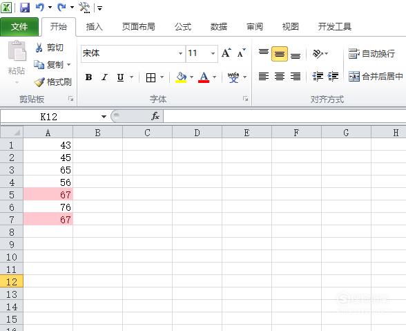
Task: Click Merge and Center (合并后居中)
Action: [x=376, y=77]
